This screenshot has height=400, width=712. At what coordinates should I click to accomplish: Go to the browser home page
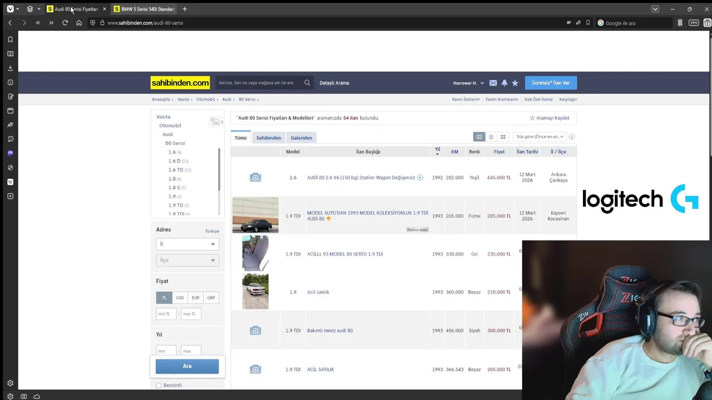coord(79,23)
